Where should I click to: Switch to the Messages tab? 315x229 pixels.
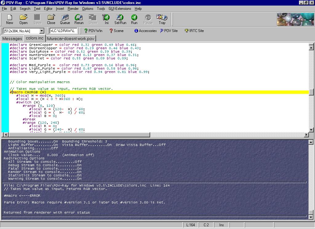[x=12, y=38]
